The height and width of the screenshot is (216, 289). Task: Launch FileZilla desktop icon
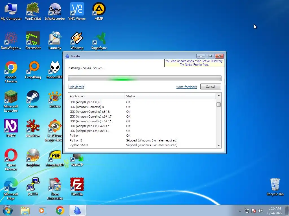(x=77, y=187)
